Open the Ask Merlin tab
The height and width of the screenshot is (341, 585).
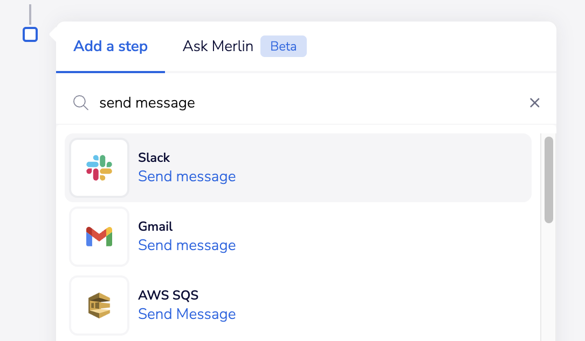(218, 46)
